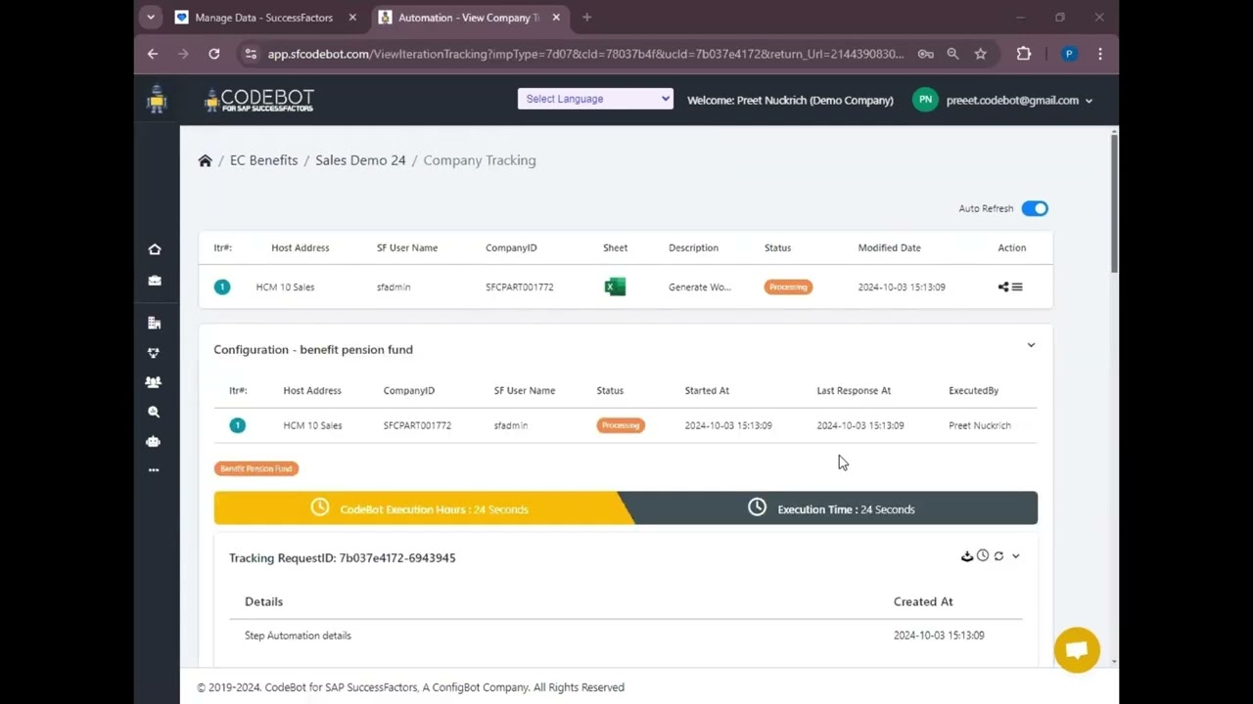Image resolution: width=1253 pixels, height=704 pixels.
Task: Open the browser tab search dropdown arrow
Action: pyautogui.click(x=150, y=18)
